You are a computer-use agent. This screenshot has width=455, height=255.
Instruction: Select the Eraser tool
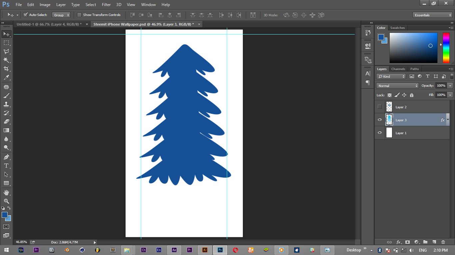pyautogui.click(x=6, y=122)
